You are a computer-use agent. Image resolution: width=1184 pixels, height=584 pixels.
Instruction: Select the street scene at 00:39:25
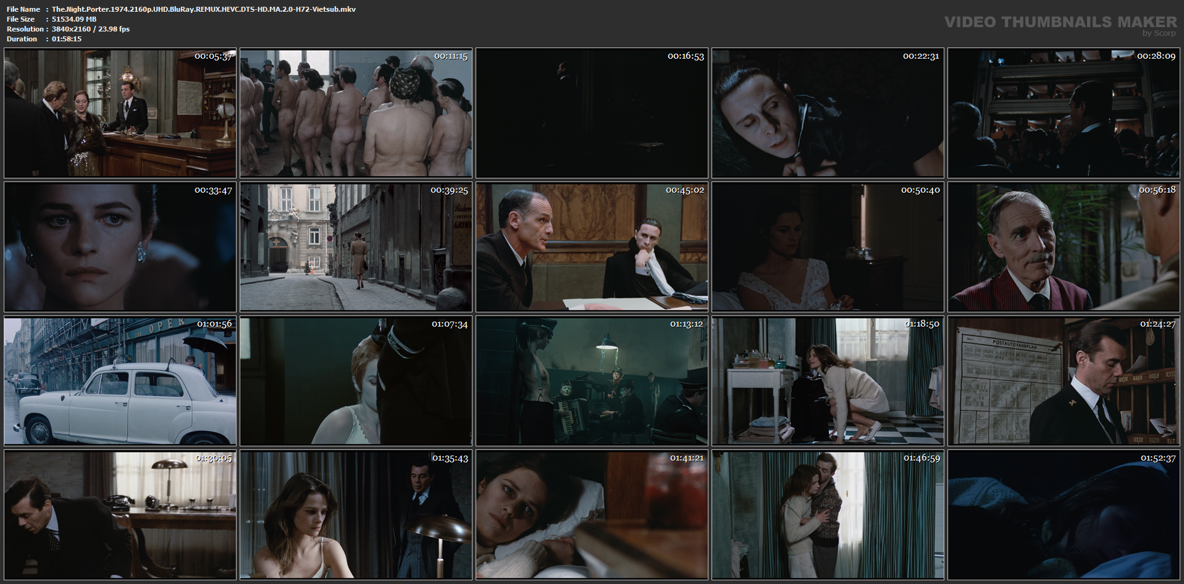[x=356, y=247]
